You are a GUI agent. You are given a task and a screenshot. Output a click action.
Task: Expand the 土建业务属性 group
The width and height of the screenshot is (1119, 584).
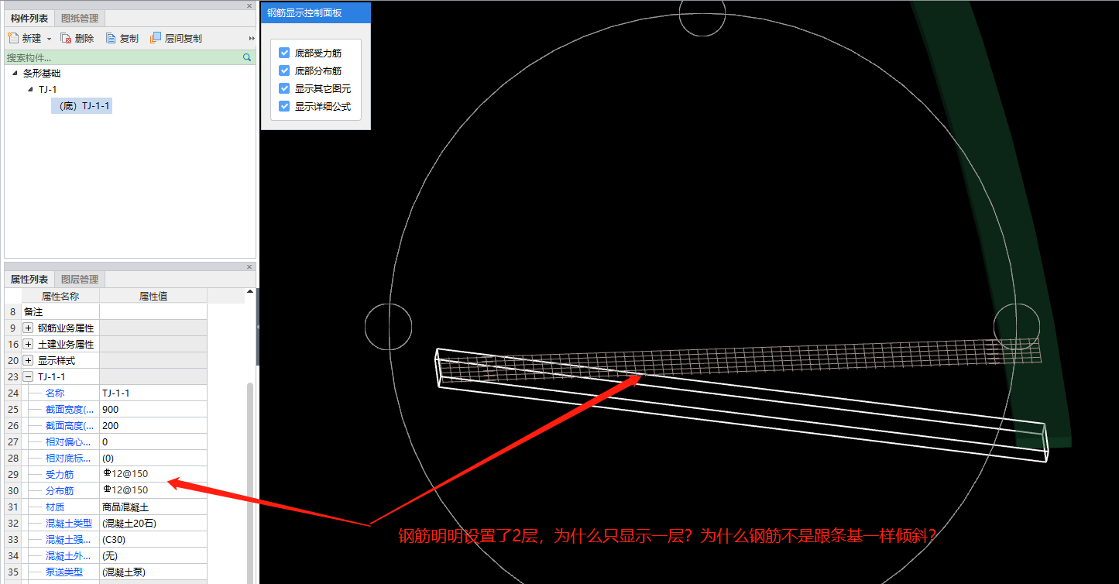tap(29, 344)
